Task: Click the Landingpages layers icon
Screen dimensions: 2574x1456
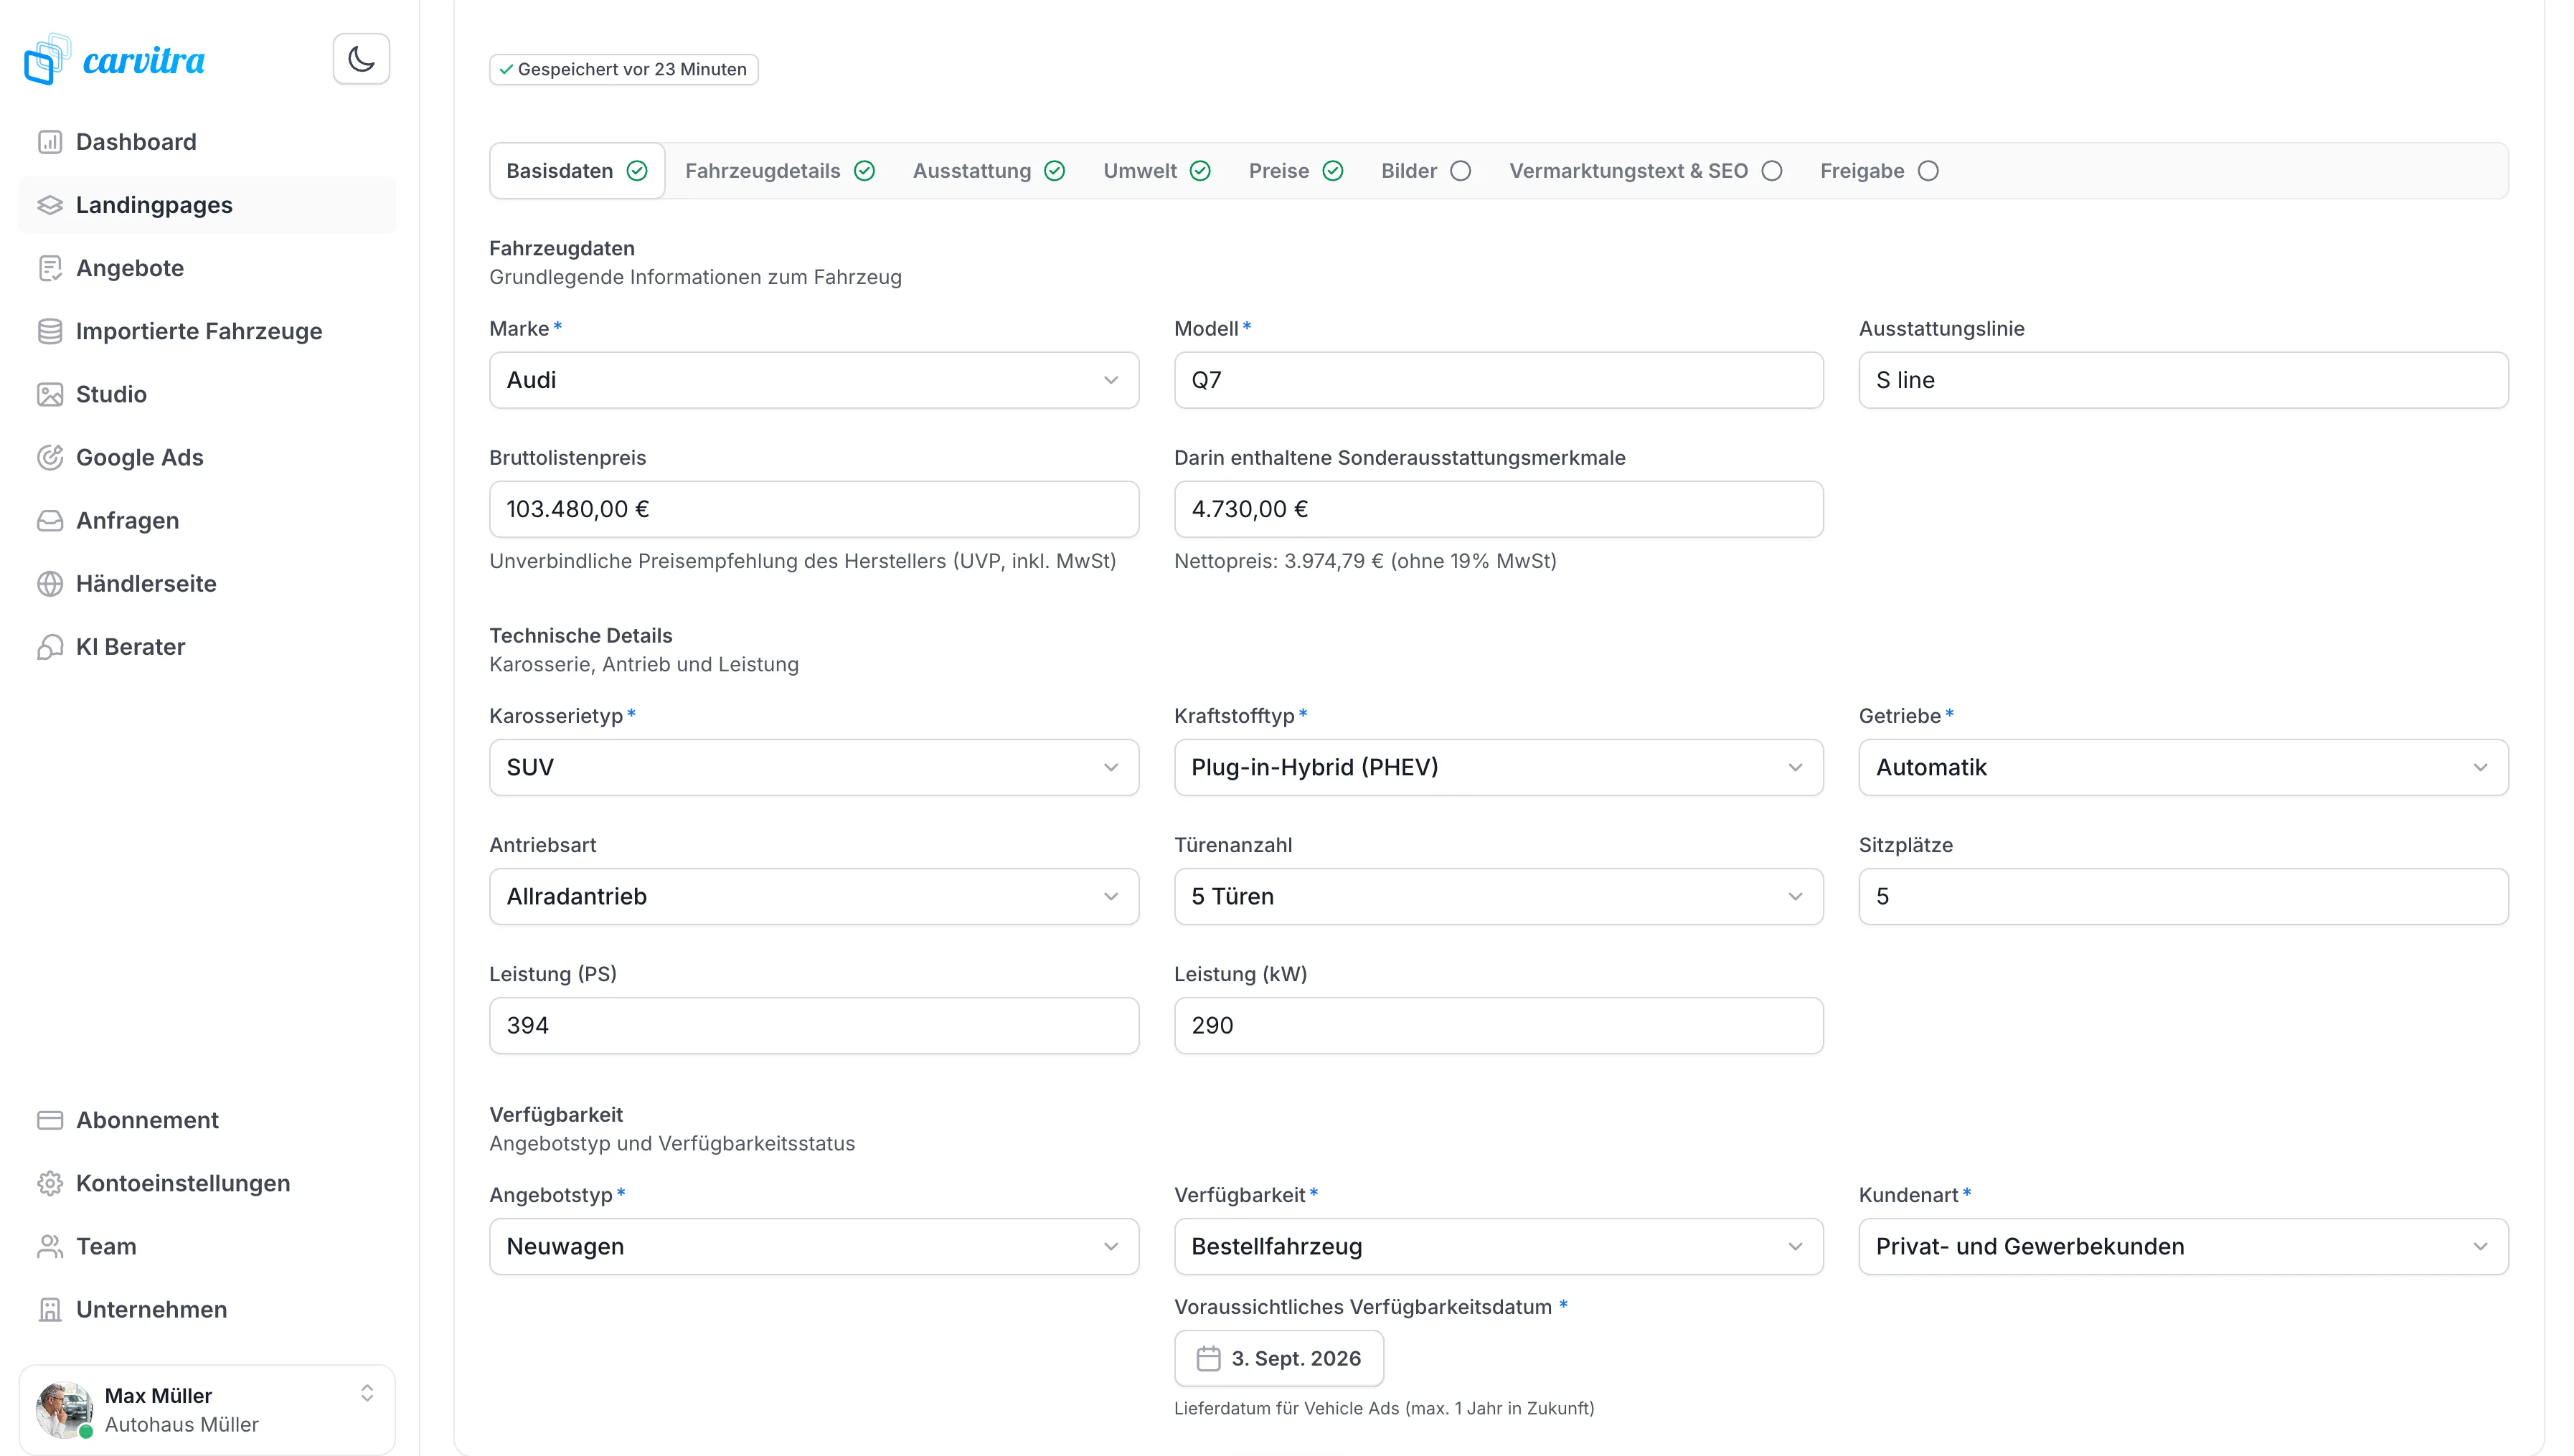Action: [x=50, y=205]
